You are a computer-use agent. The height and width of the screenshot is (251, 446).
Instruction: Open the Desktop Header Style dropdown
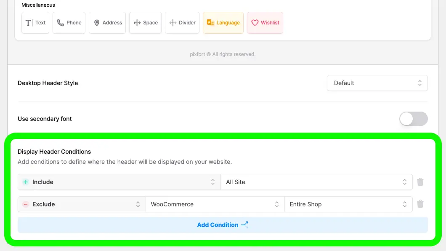[377, 83]
